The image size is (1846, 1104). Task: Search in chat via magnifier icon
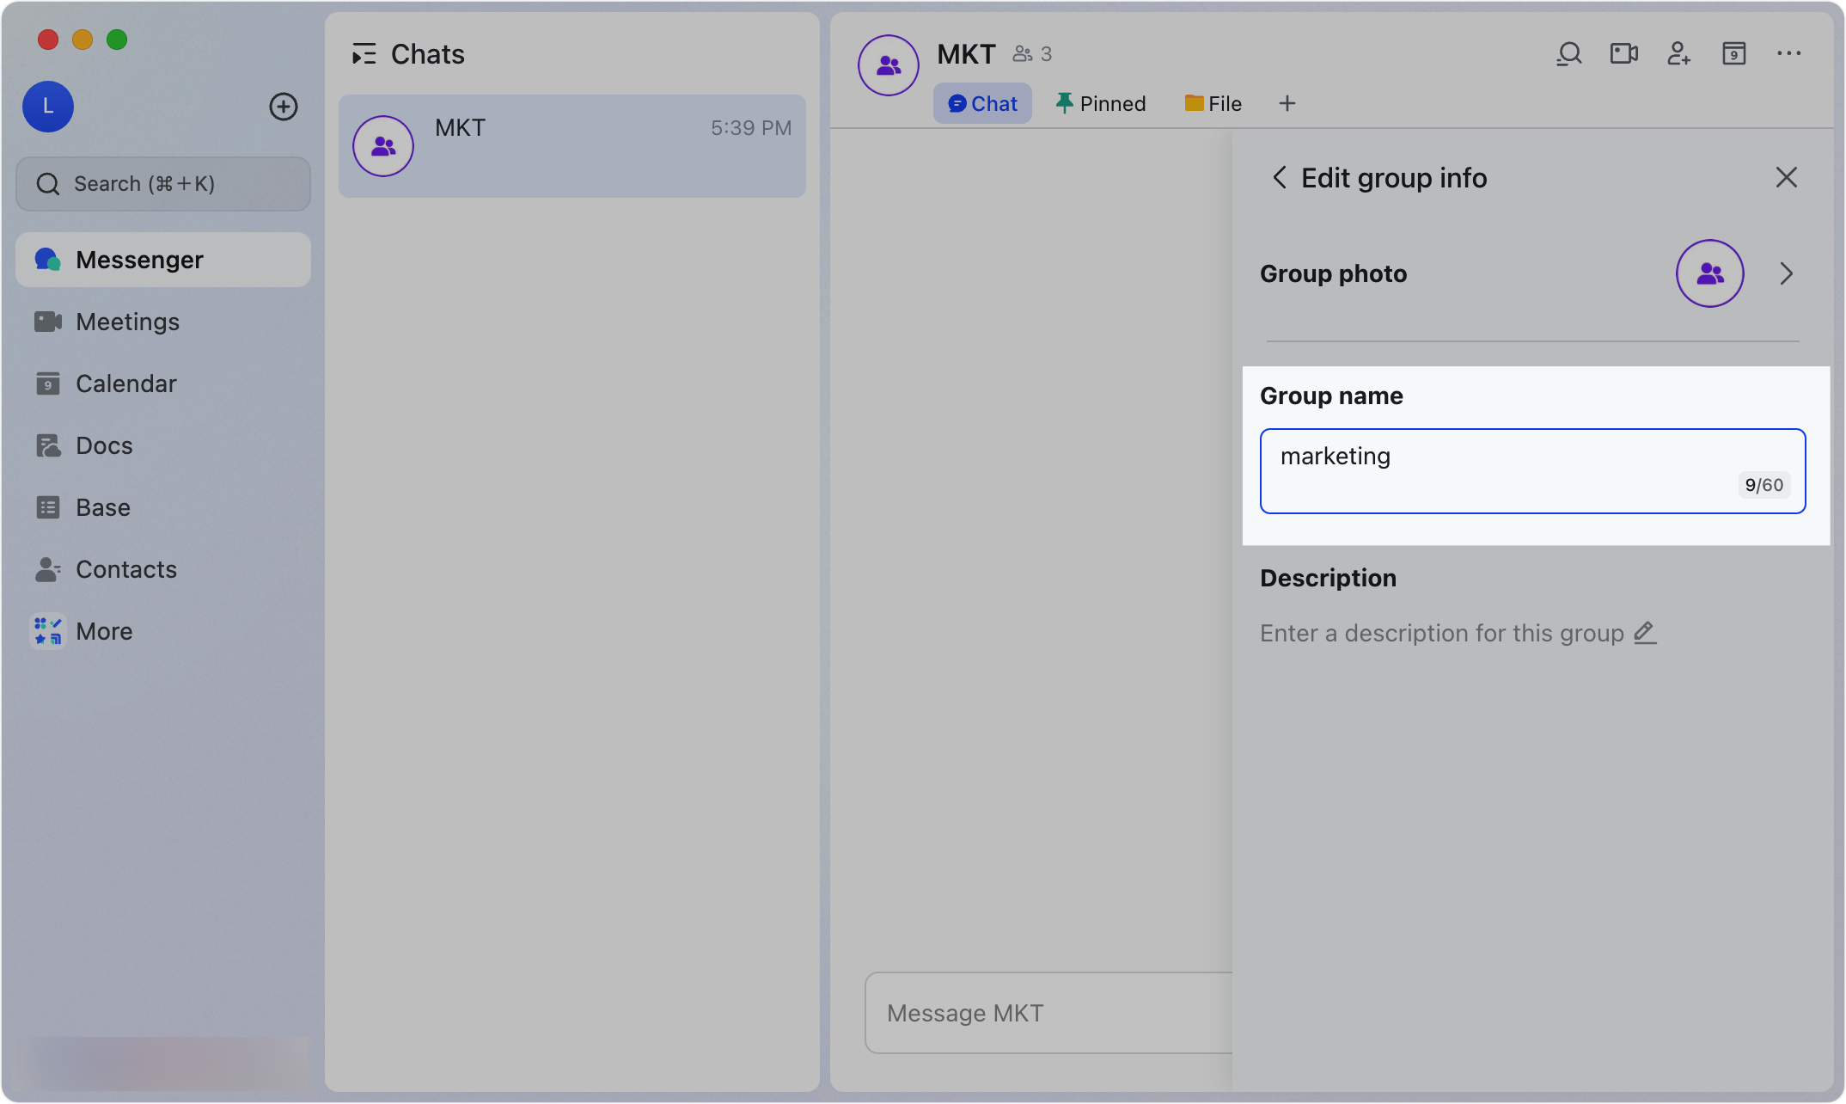pyautogui.click(x=1569, y=54)
